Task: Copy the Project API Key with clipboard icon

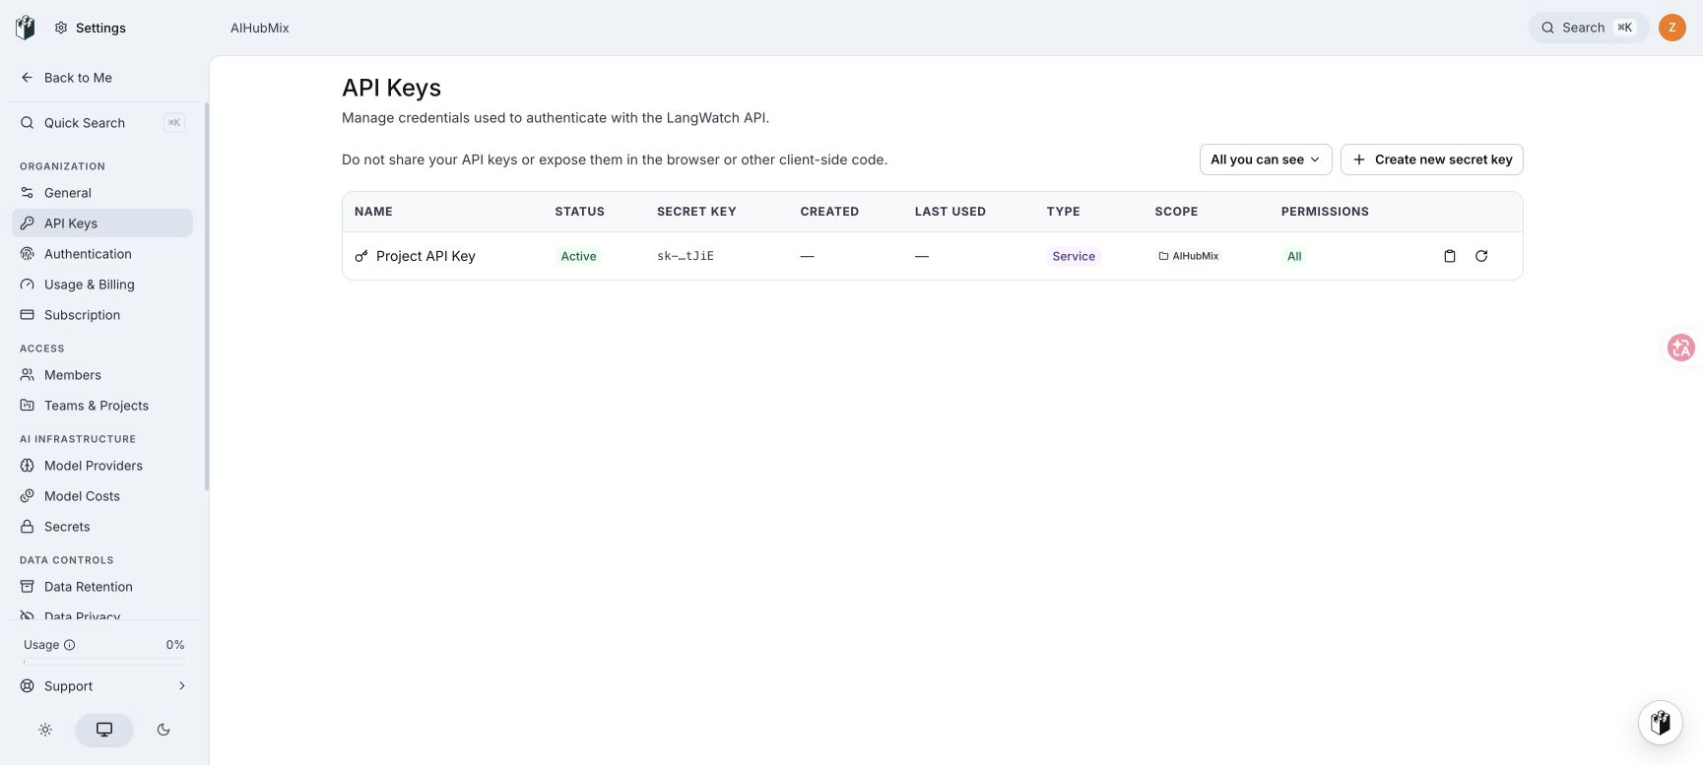Action: click(1450, 256)
